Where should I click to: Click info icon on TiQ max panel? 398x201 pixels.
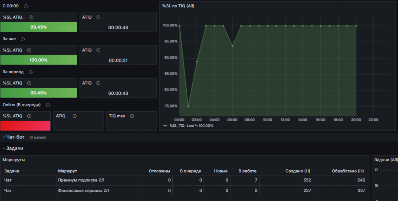(132, 116)
